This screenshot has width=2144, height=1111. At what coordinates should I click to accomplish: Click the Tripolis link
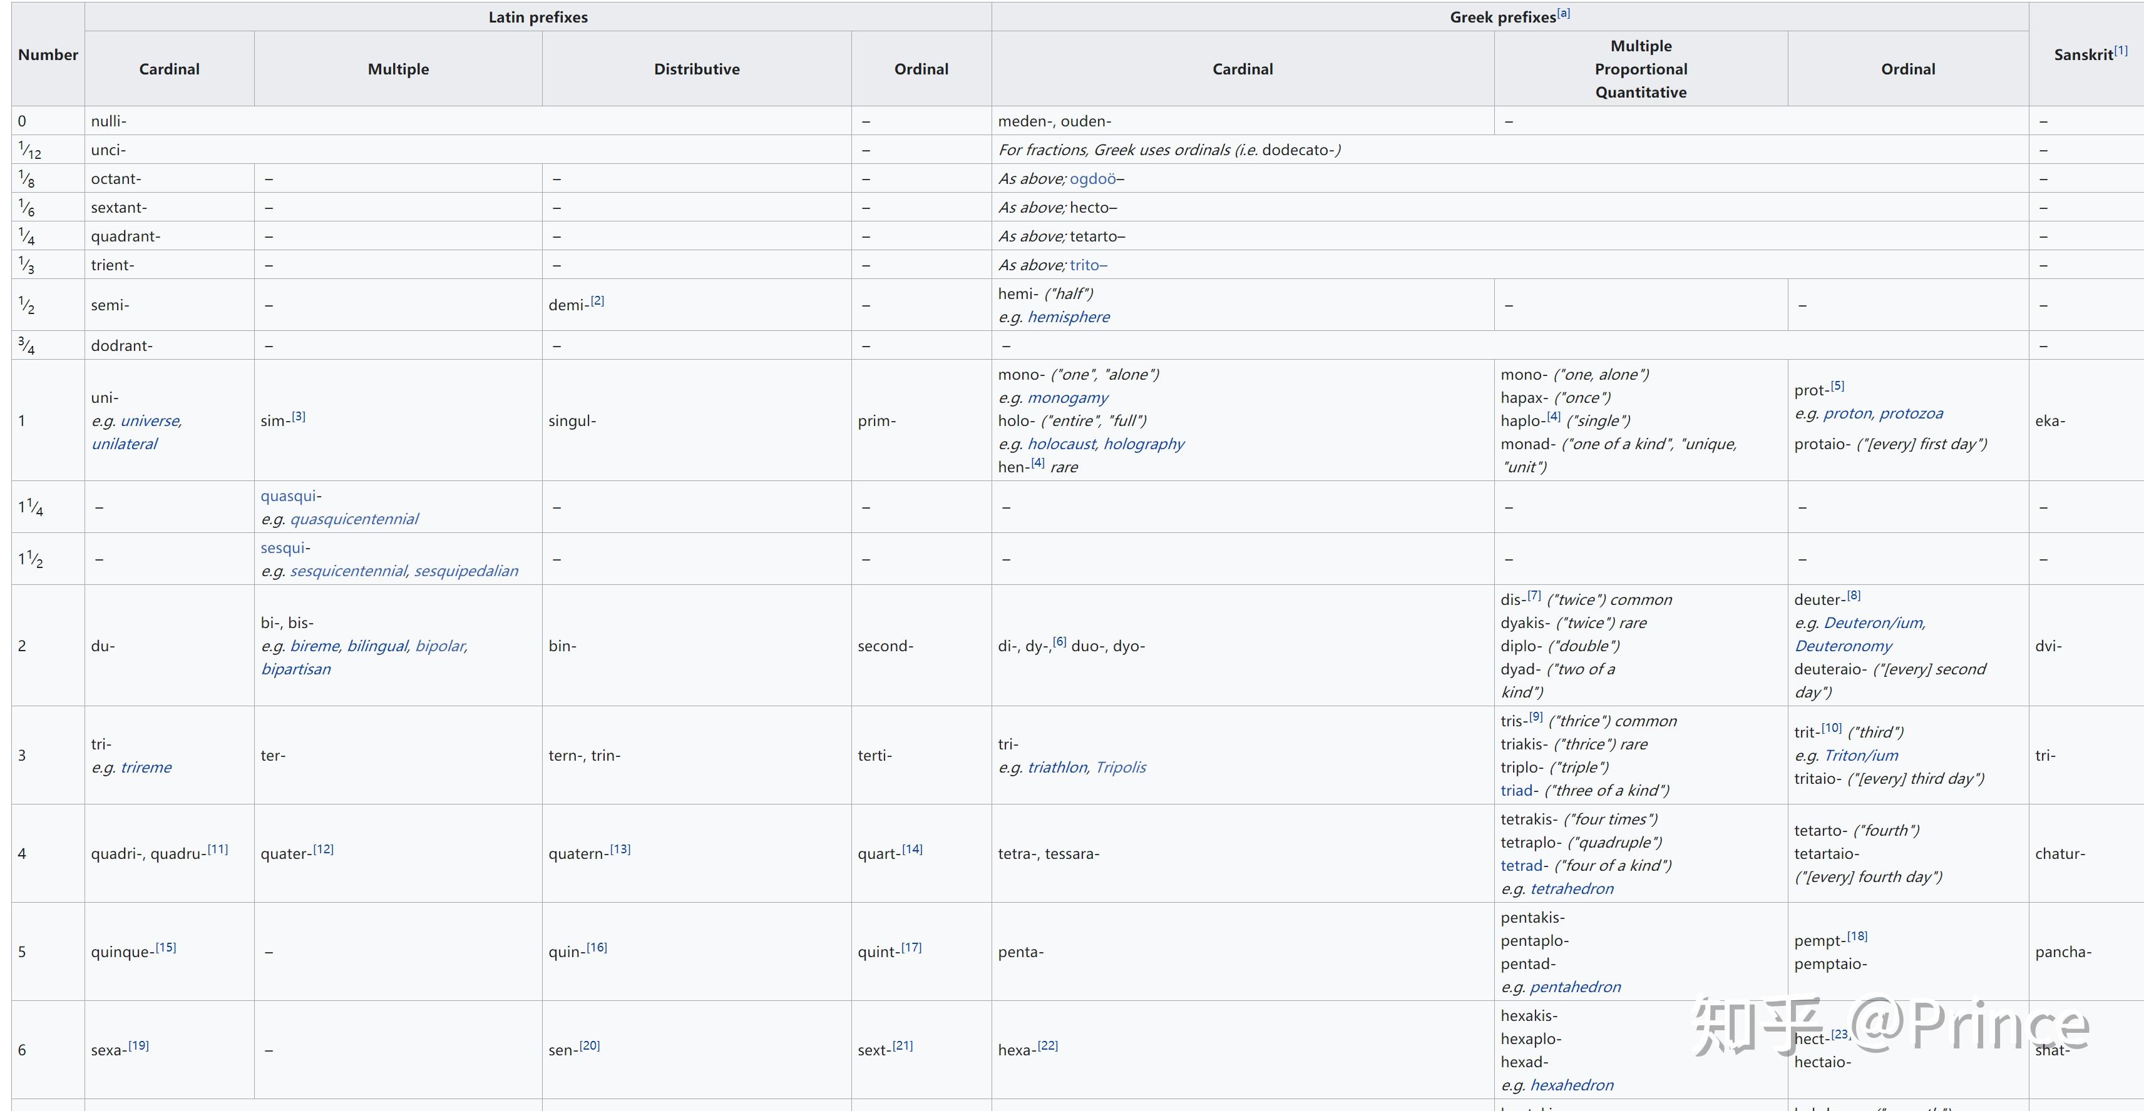[1121, 768]
